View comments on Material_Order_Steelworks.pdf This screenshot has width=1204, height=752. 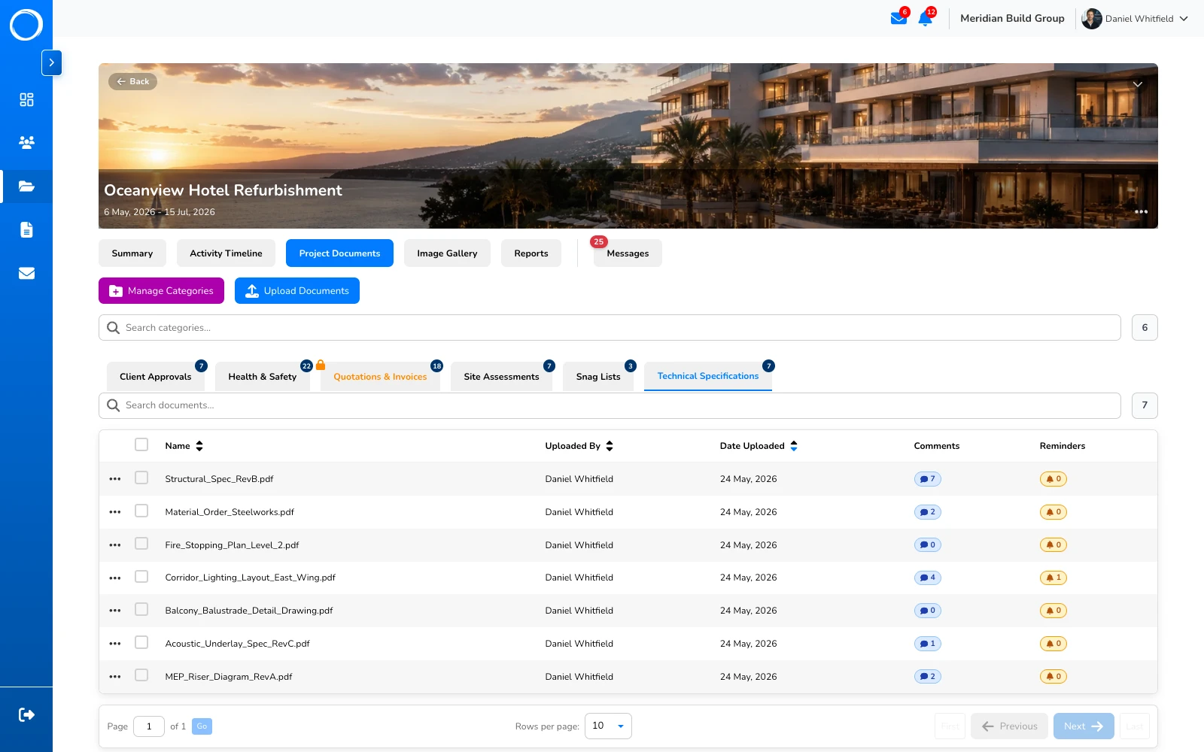coord(927,512)
